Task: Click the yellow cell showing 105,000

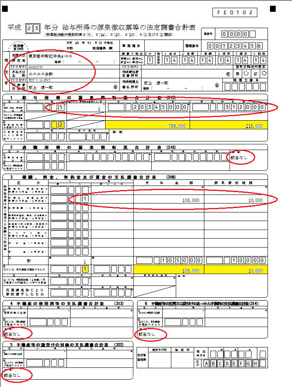Action: click(169, 269)
